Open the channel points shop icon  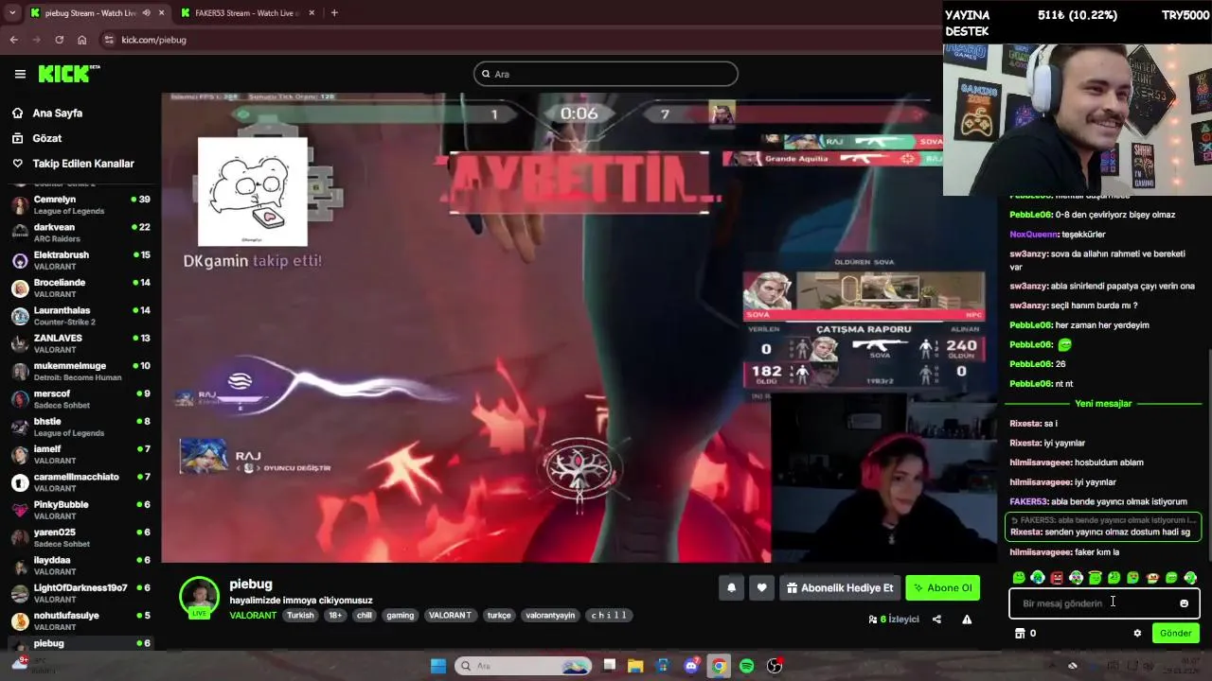click(x=1020, y=633)
